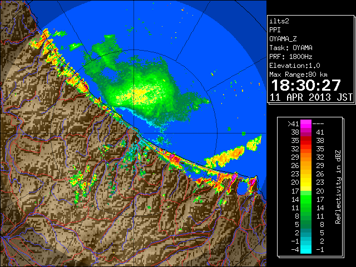Pick the cyan -4 to -1 legend band
The width and height of the screenshot is (356, 267).
pyautogui.click(x=306, y=249)
